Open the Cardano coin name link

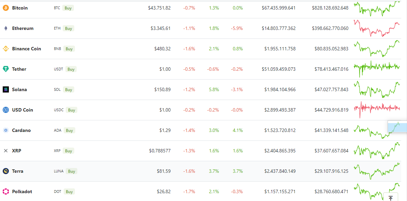21,130
